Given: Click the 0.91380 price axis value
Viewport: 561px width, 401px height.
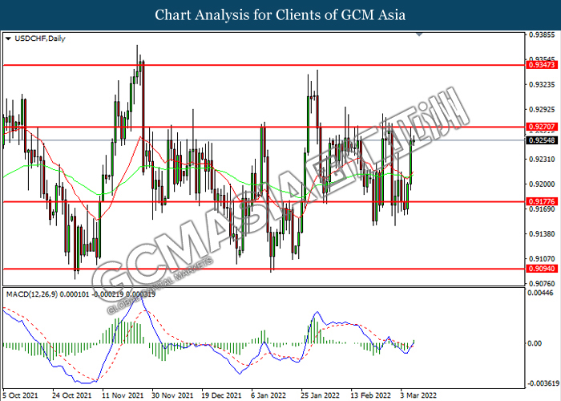Looking at the screenshot, I should coord(542,234).
